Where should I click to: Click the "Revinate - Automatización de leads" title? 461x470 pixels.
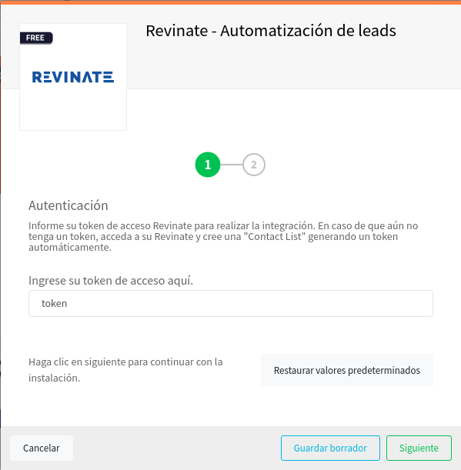271,31
